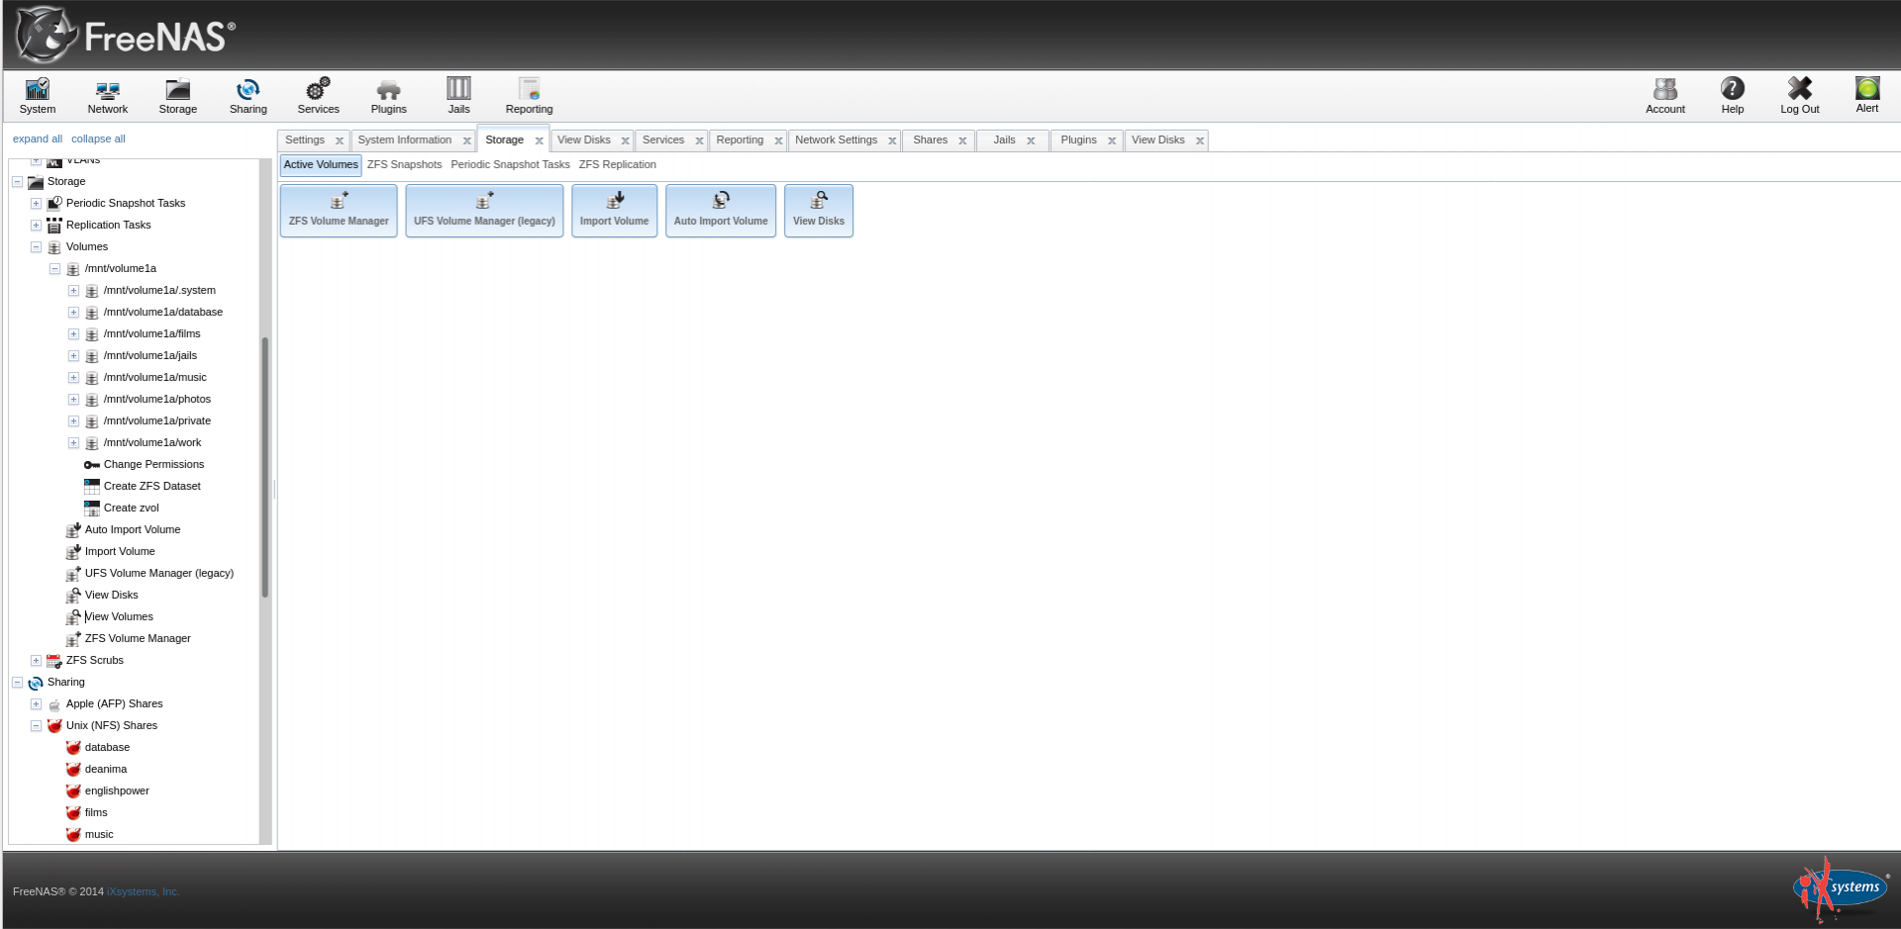The width and height of the screenshot is (1901, 929).
Task: Click the Log Out icon
Action: 1799,96
